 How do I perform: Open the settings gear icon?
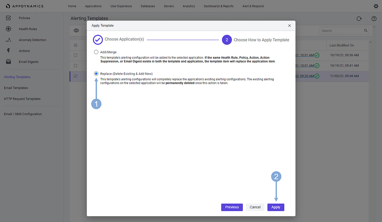pyautogui.click(x=376, y=6)
